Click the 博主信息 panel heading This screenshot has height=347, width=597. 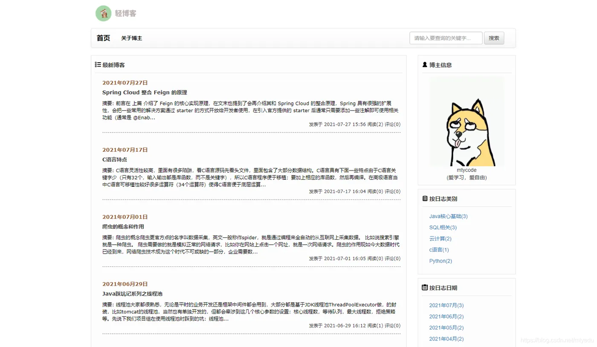click(441, 65)
